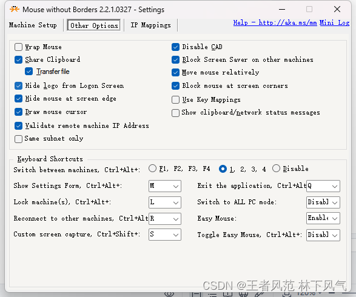The height and width of the screenshot is (297, 356).
Task: Select the Disable switch-machines radio button
Action: (276, 169)
